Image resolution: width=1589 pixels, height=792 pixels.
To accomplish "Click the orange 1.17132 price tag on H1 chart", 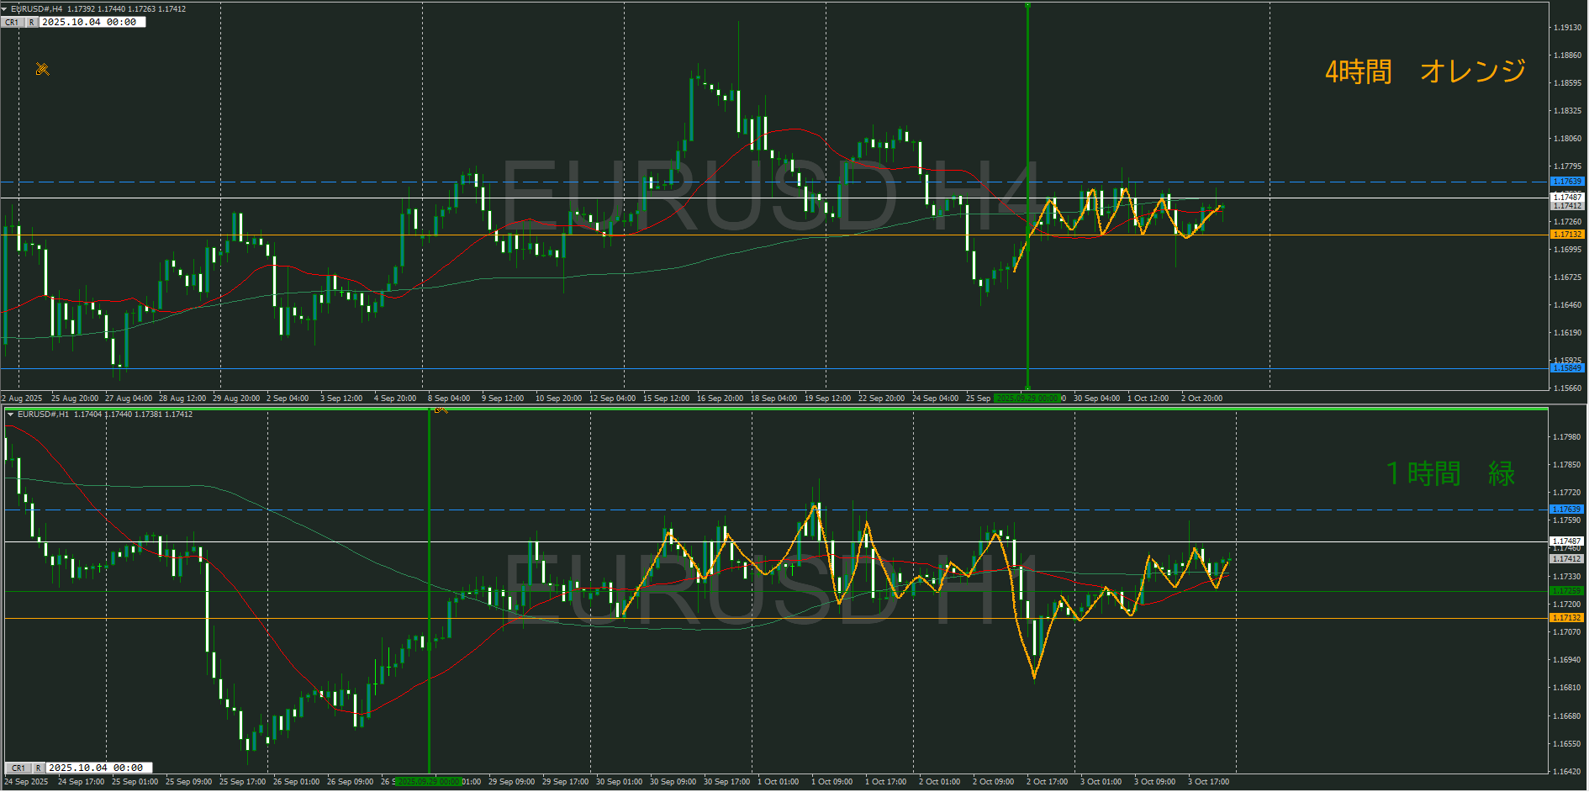I will coord(1566,618).
